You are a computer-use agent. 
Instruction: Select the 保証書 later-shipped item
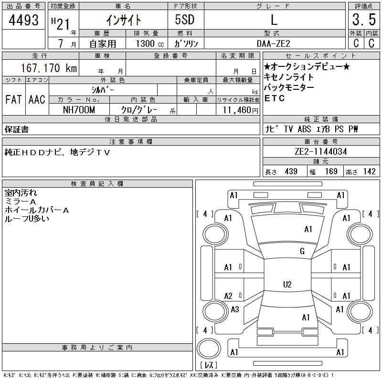coord(17,129)
